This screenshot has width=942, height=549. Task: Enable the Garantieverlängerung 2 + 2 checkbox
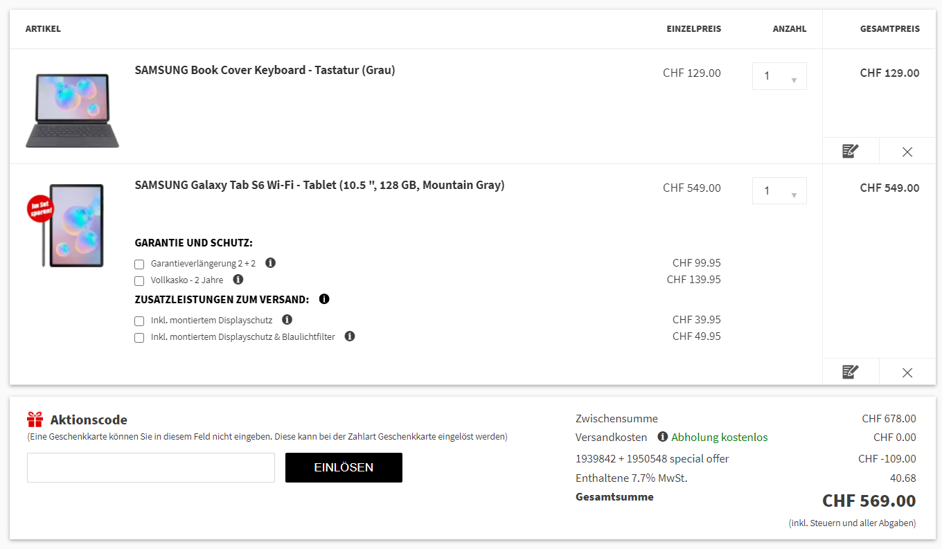point(139,264)
